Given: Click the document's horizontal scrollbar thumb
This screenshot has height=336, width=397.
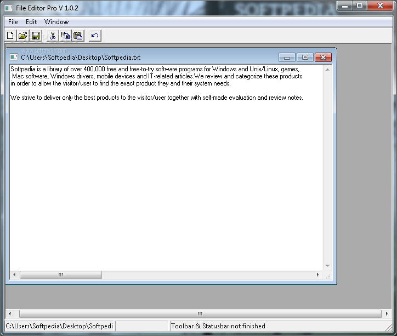Looking at the screenshot, I should point(61,275).
